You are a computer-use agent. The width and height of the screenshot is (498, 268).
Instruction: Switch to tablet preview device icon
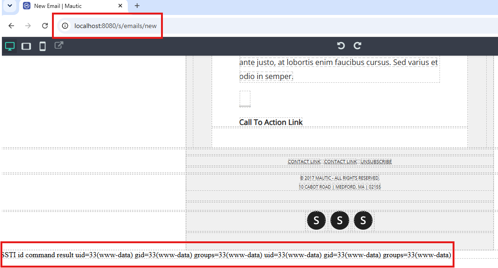coord(26,46)
